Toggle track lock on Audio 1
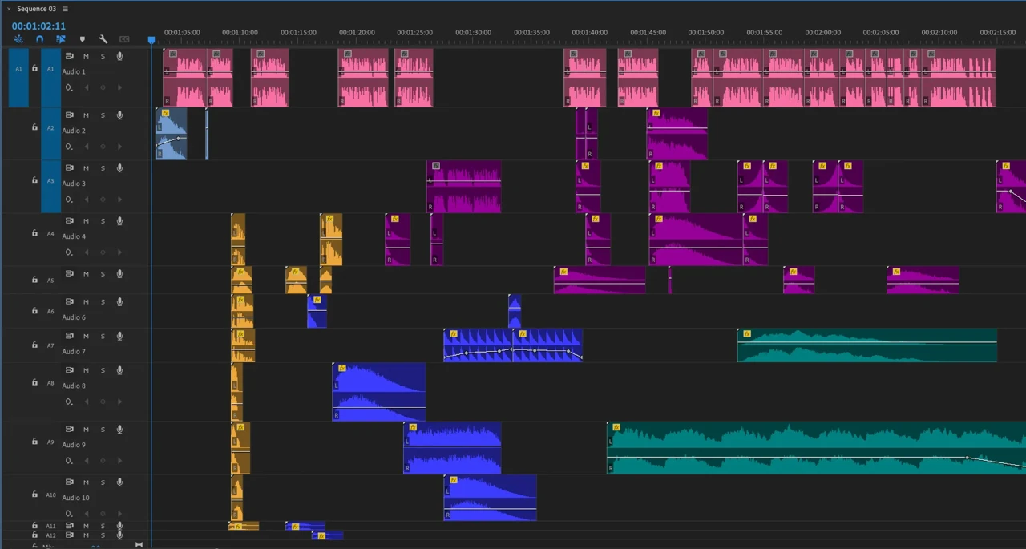Viewport: 1026px width, 549px height. (x=34, y=69)
